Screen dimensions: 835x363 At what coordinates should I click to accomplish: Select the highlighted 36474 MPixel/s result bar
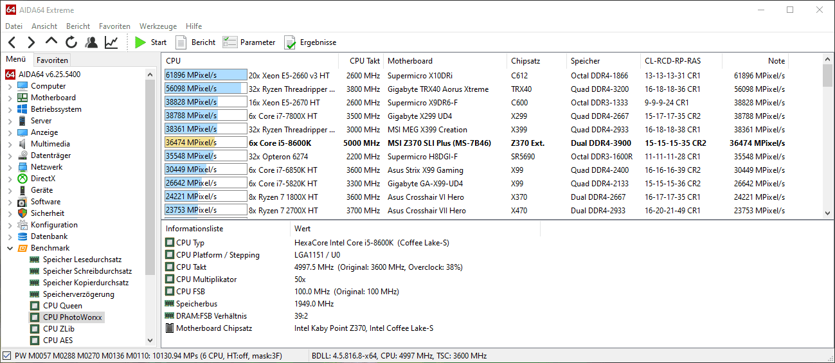[206, 143]
